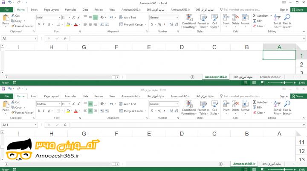Click Format Painter in top window
Viewport: 307px width, 171px height.
[22, 26]
